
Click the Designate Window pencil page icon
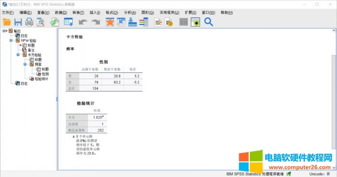[x=158, y=22]
